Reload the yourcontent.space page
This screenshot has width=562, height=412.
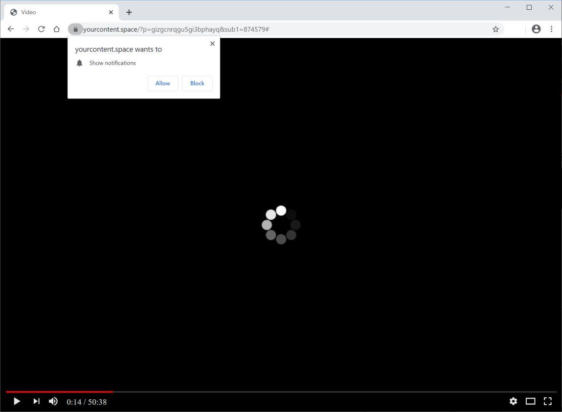click(41, 29)
